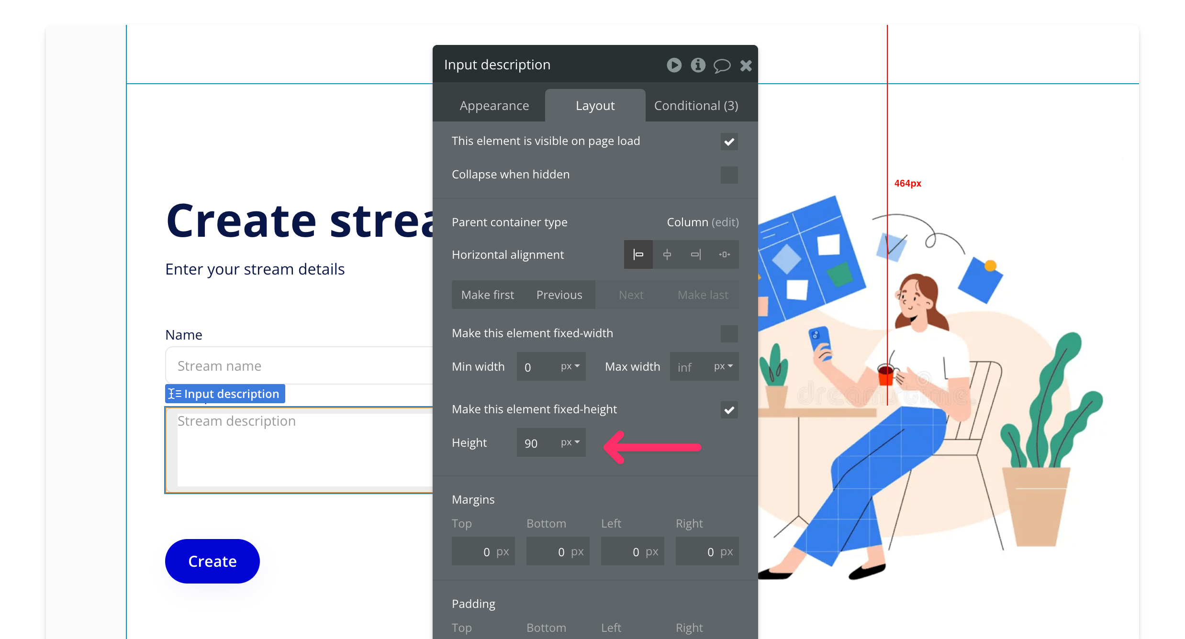Uncheck visible on page load checkbox
This screenshot has height=639, width=1185.
729,142
